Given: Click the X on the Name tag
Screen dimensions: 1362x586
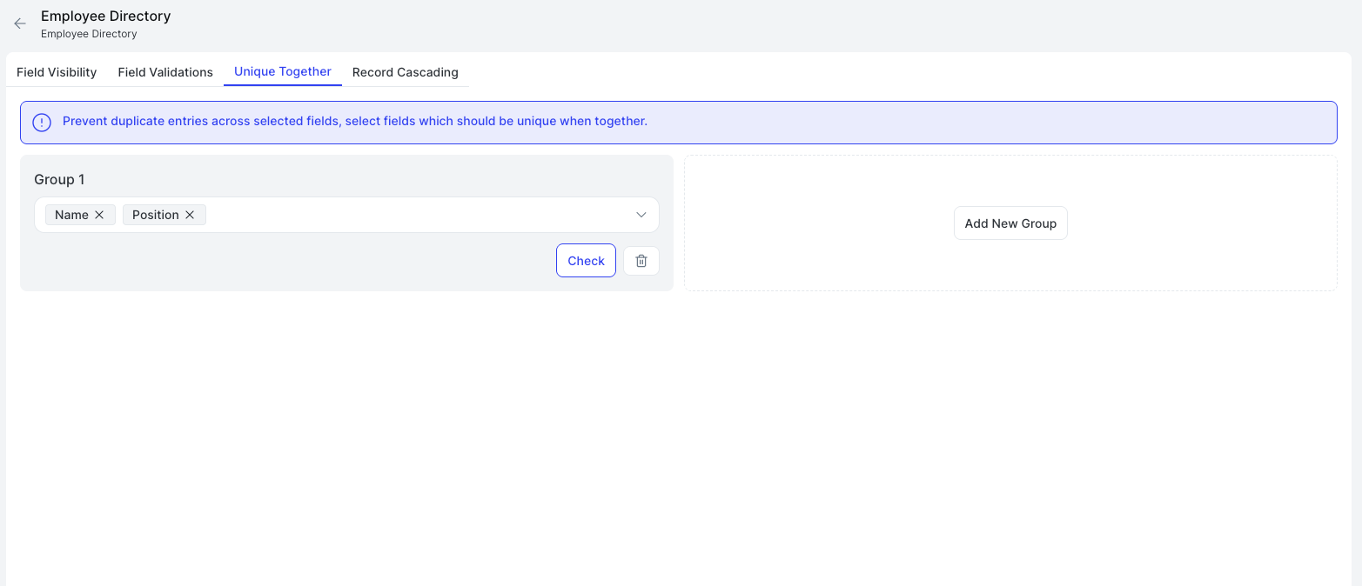Looking at the screenshot, I should pyautogui.click(x=101, y=214).
